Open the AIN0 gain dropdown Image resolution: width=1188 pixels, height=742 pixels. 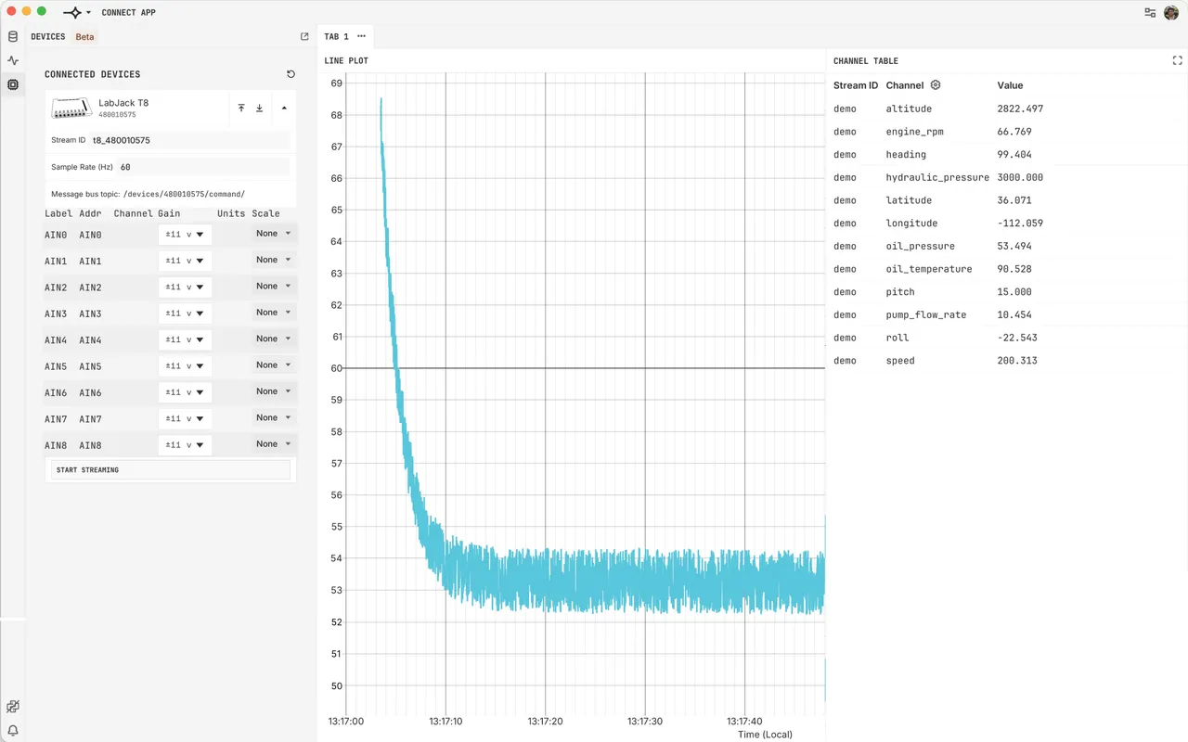(x=185, y=235)
